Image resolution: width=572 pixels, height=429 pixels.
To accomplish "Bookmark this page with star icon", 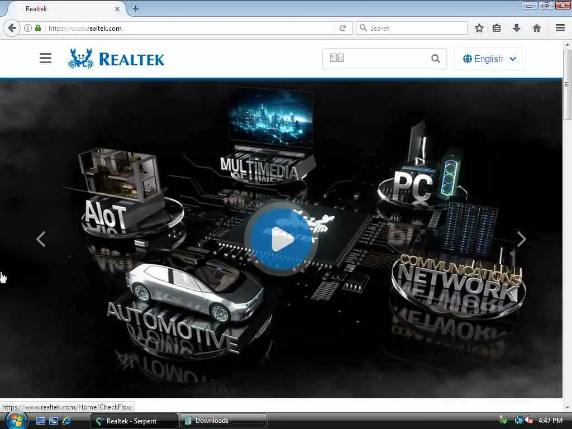I will [x=479, y=28].
